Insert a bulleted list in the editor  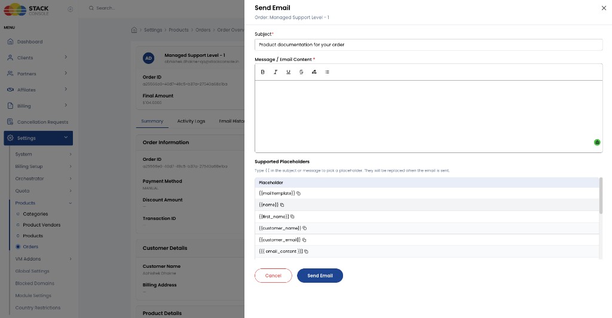[327, 72]
